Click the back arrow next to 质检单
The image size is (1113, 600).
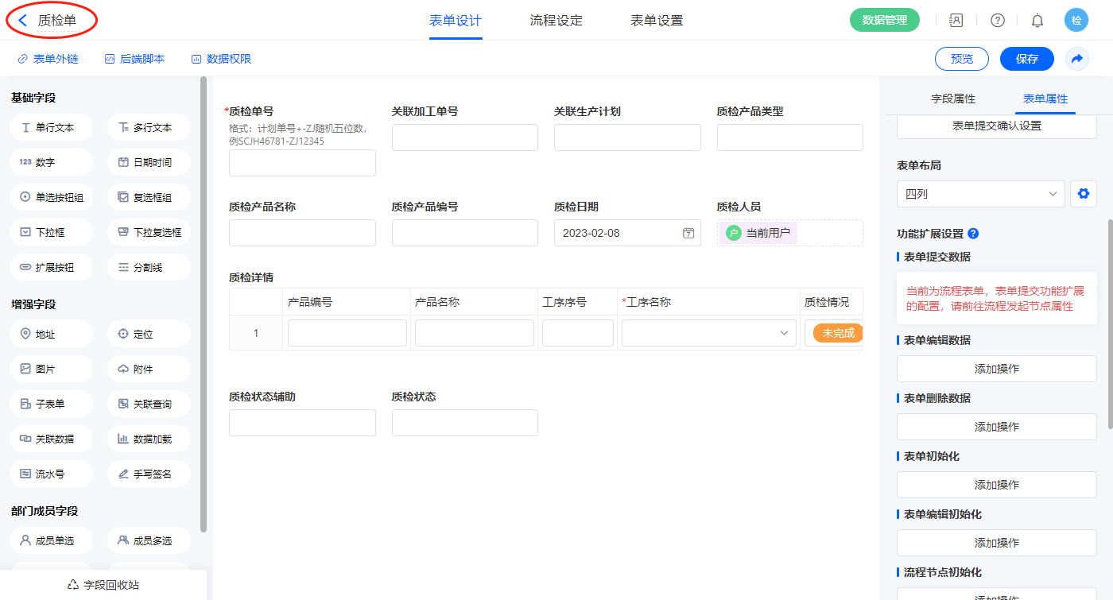tap(23, 21)
